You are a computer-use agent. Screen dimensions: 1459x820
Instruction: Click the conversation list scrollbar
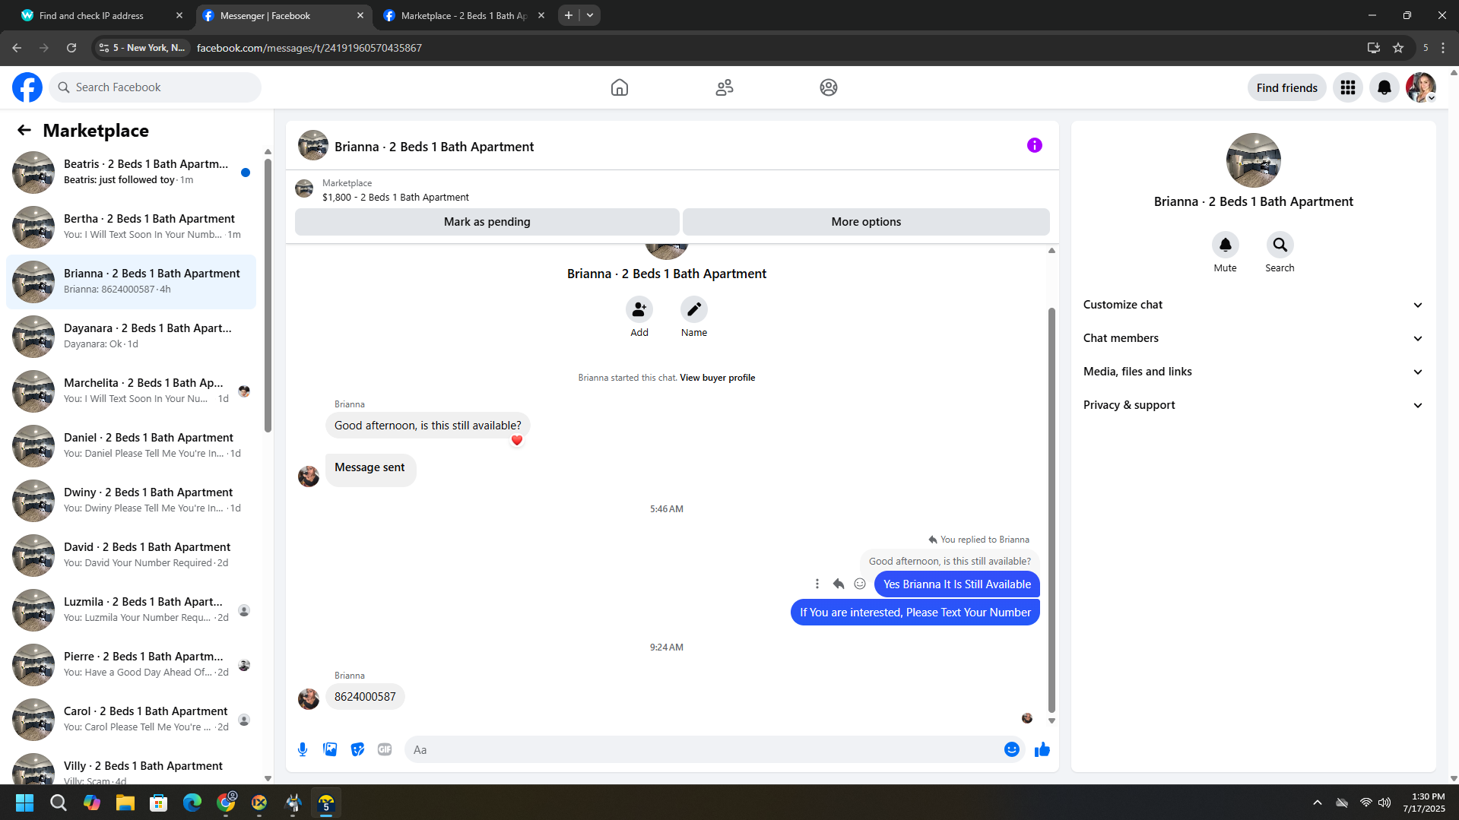[268, 295]
